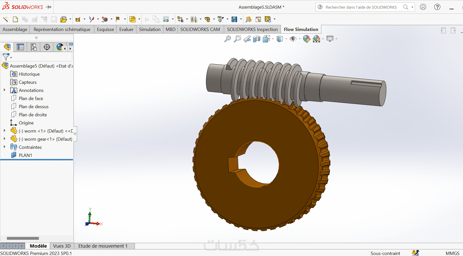
Task: Open the yellow folder load results icon
Action: coord(64,19)
